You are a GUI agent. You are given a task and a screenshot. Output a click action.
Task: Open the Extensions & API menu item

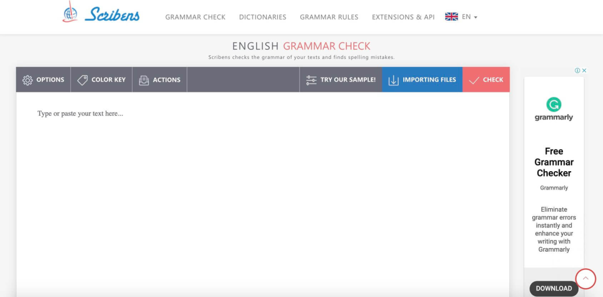pyautogui.click(x=403, y=17)
